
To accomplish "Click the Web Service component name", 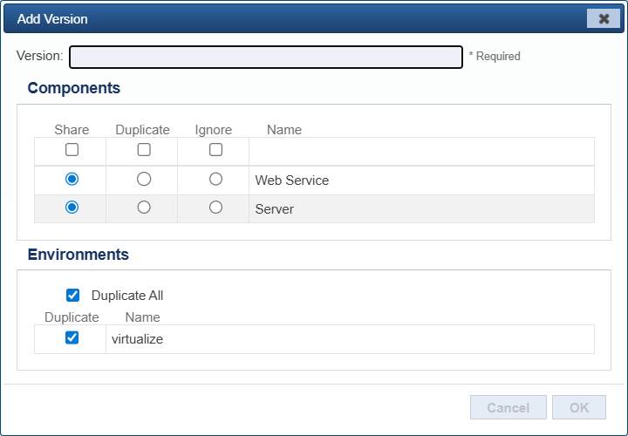I will point(292,181).
